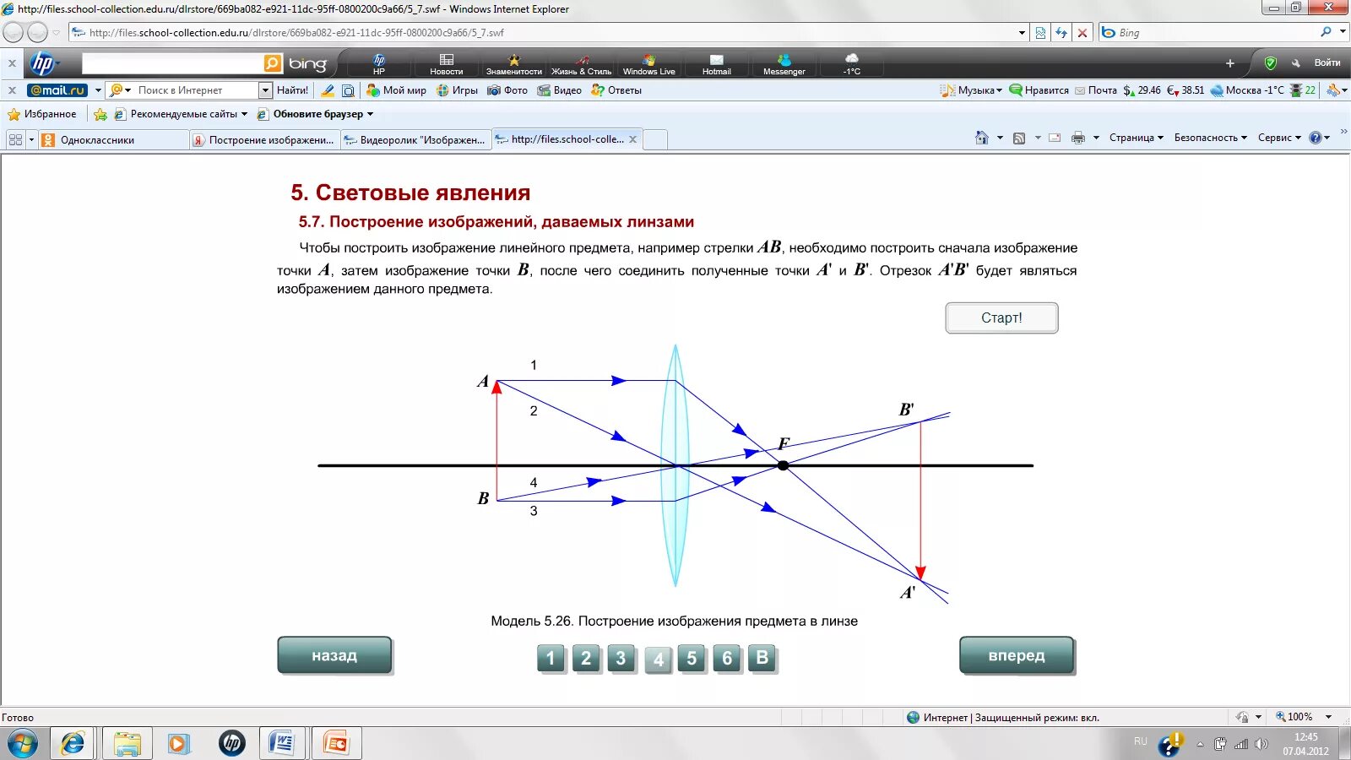Go to step 2 of the model
1351x760 pixels.
586,659
